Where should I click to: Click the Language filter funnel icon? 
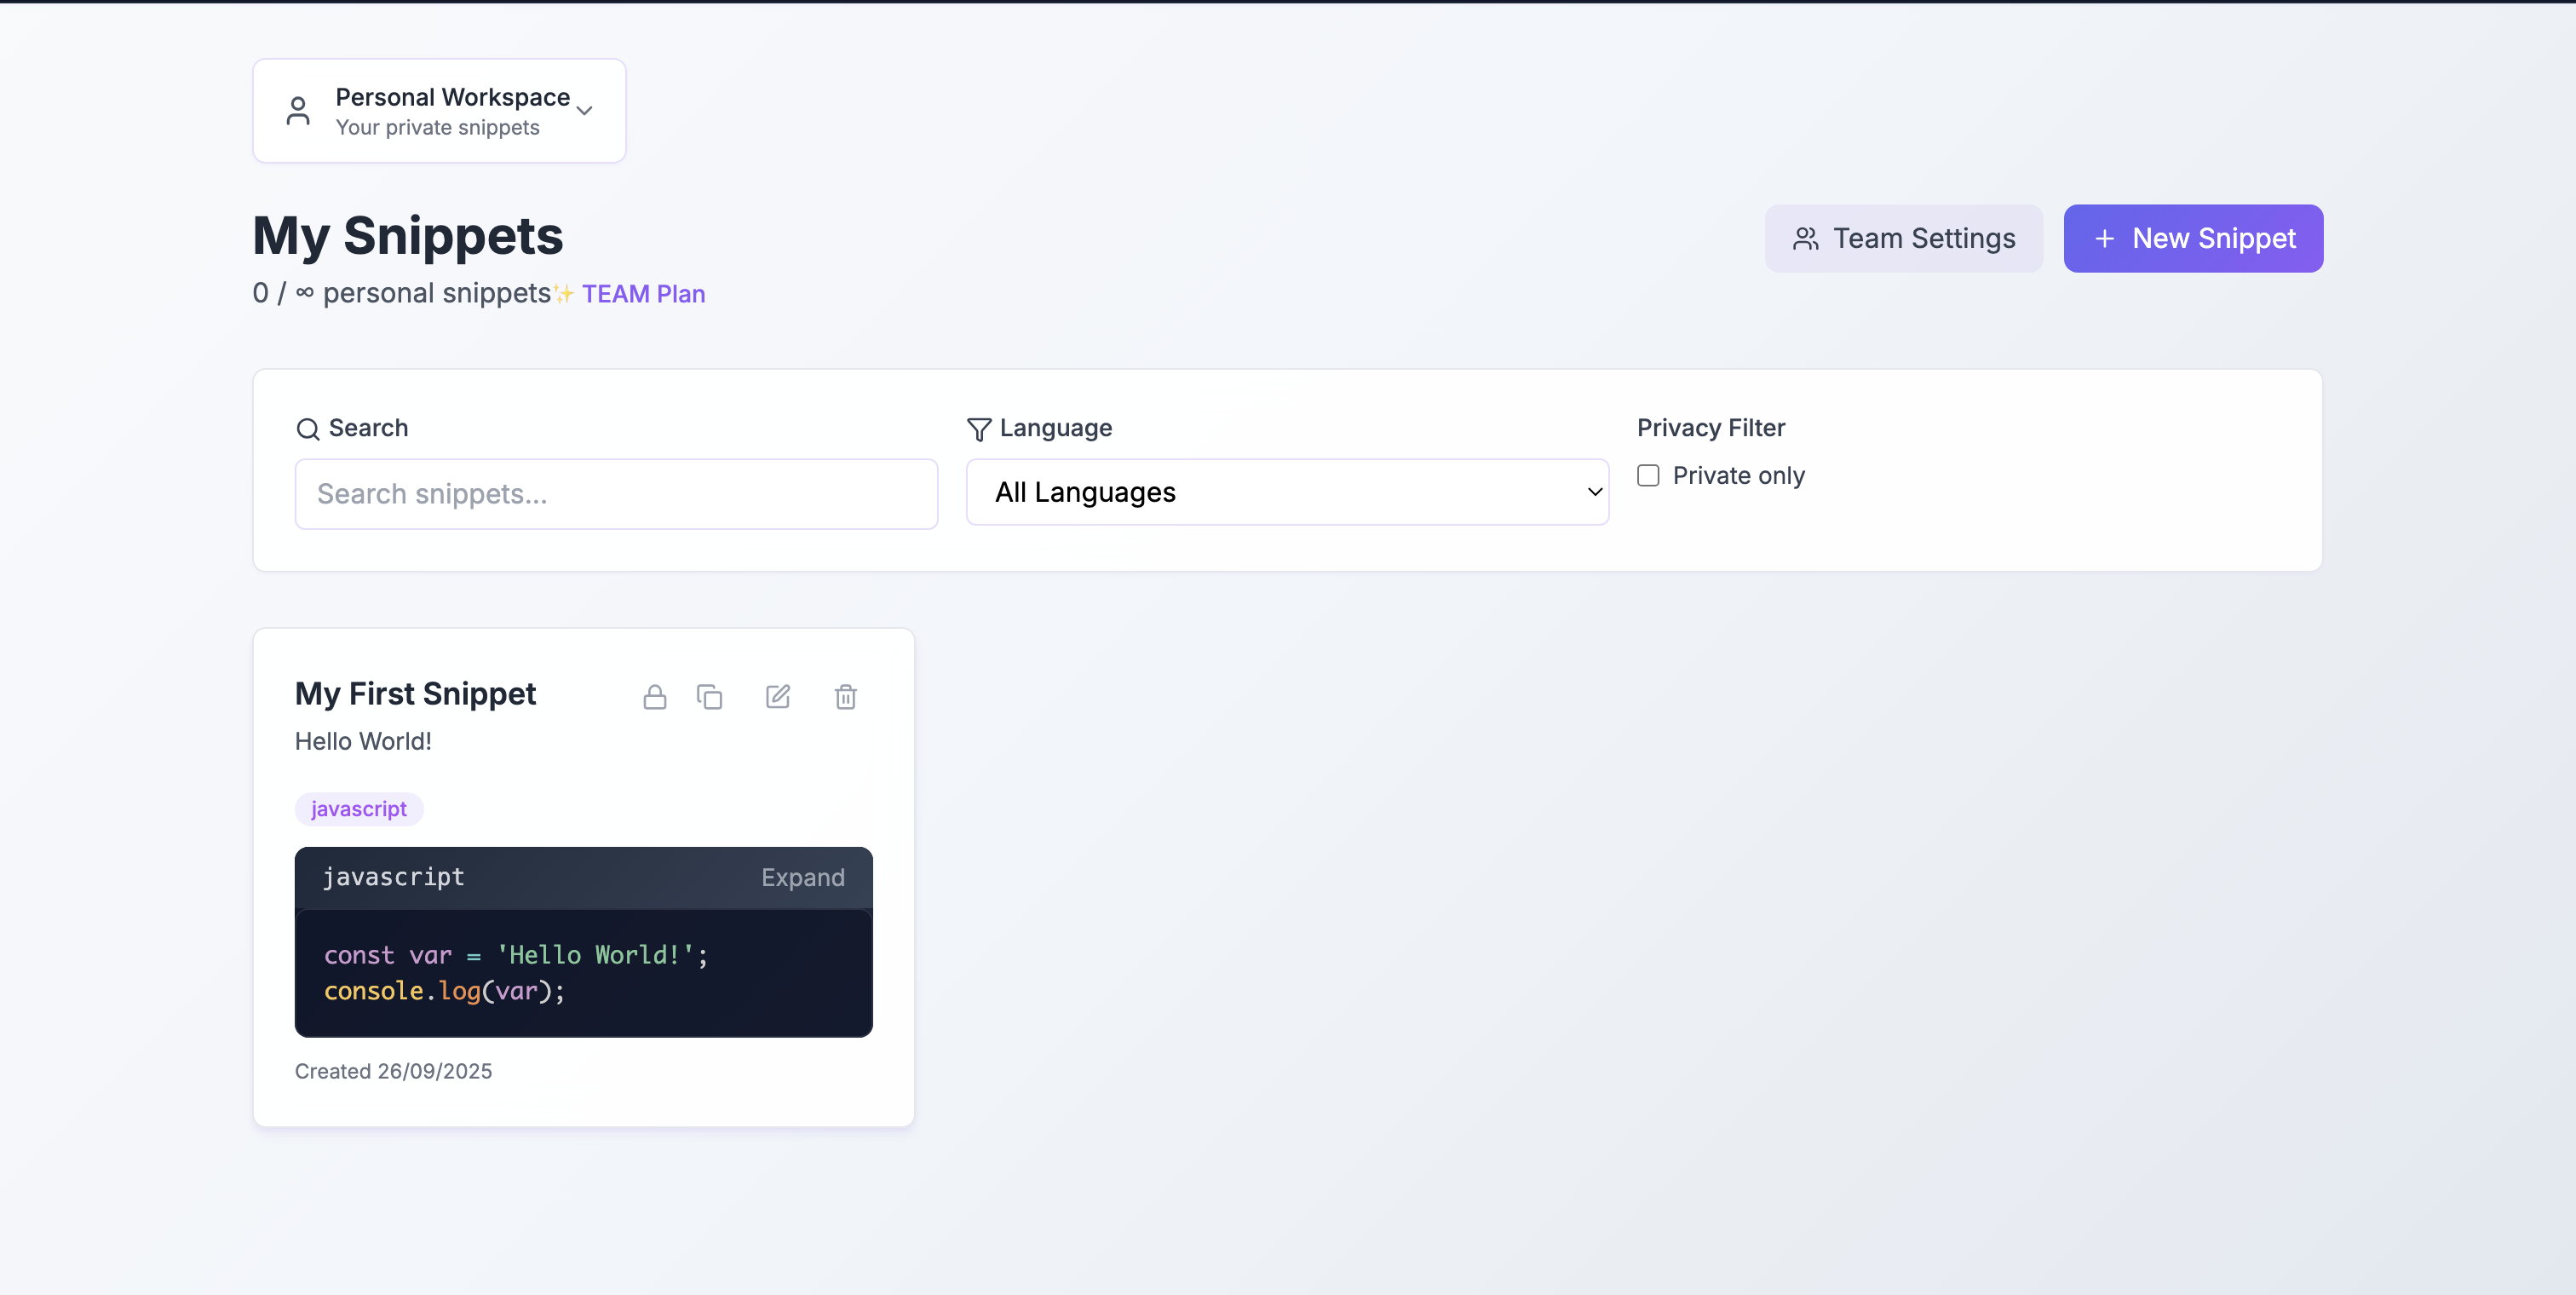[x=979, y=429]
